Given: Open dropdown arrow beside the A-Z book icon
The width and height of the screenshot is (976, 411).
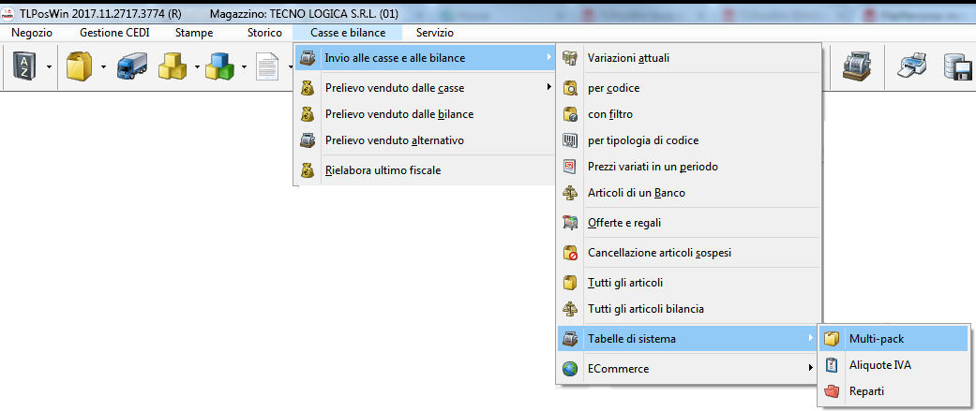Looking at the screenshot, I should coord(48,67).
